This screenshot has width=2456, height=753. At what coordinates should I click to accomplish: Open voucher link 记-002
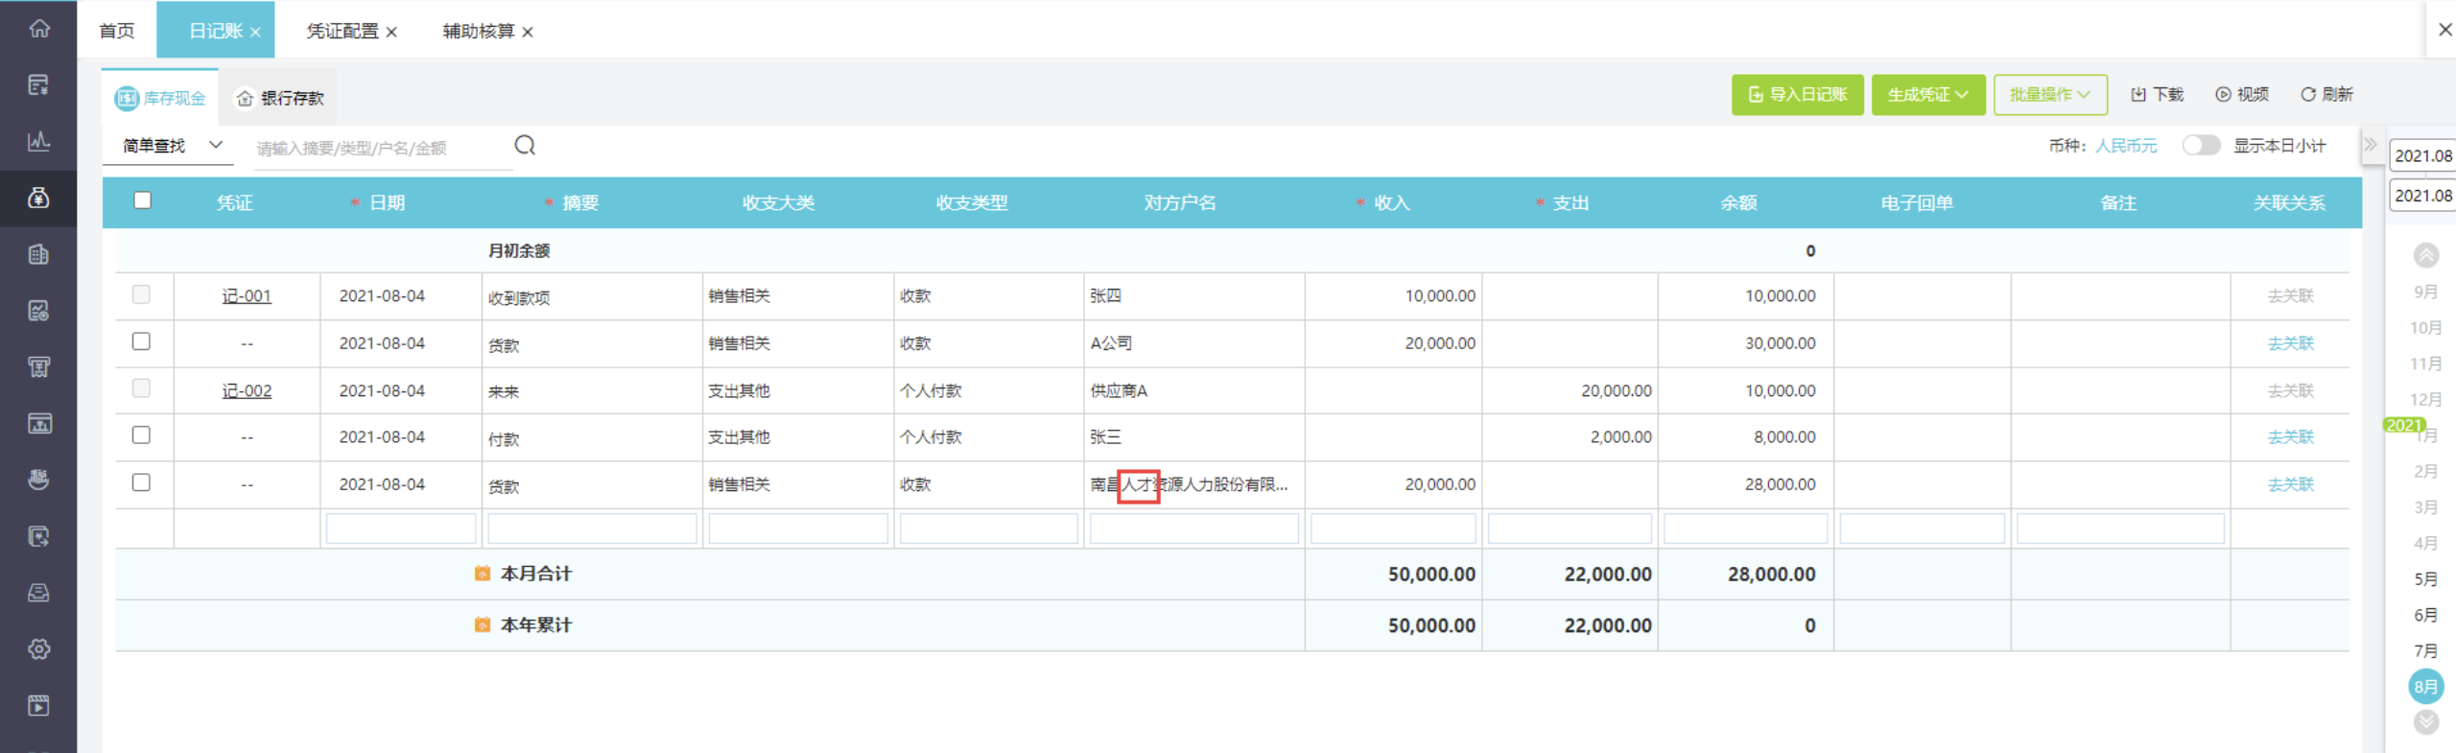247,391
